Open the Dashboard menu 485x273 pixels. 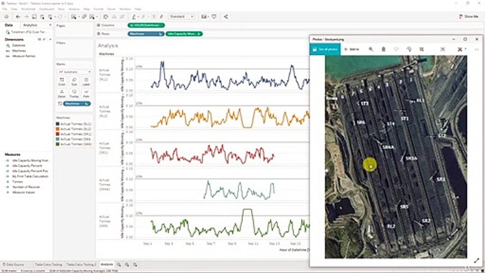point(46,9)
